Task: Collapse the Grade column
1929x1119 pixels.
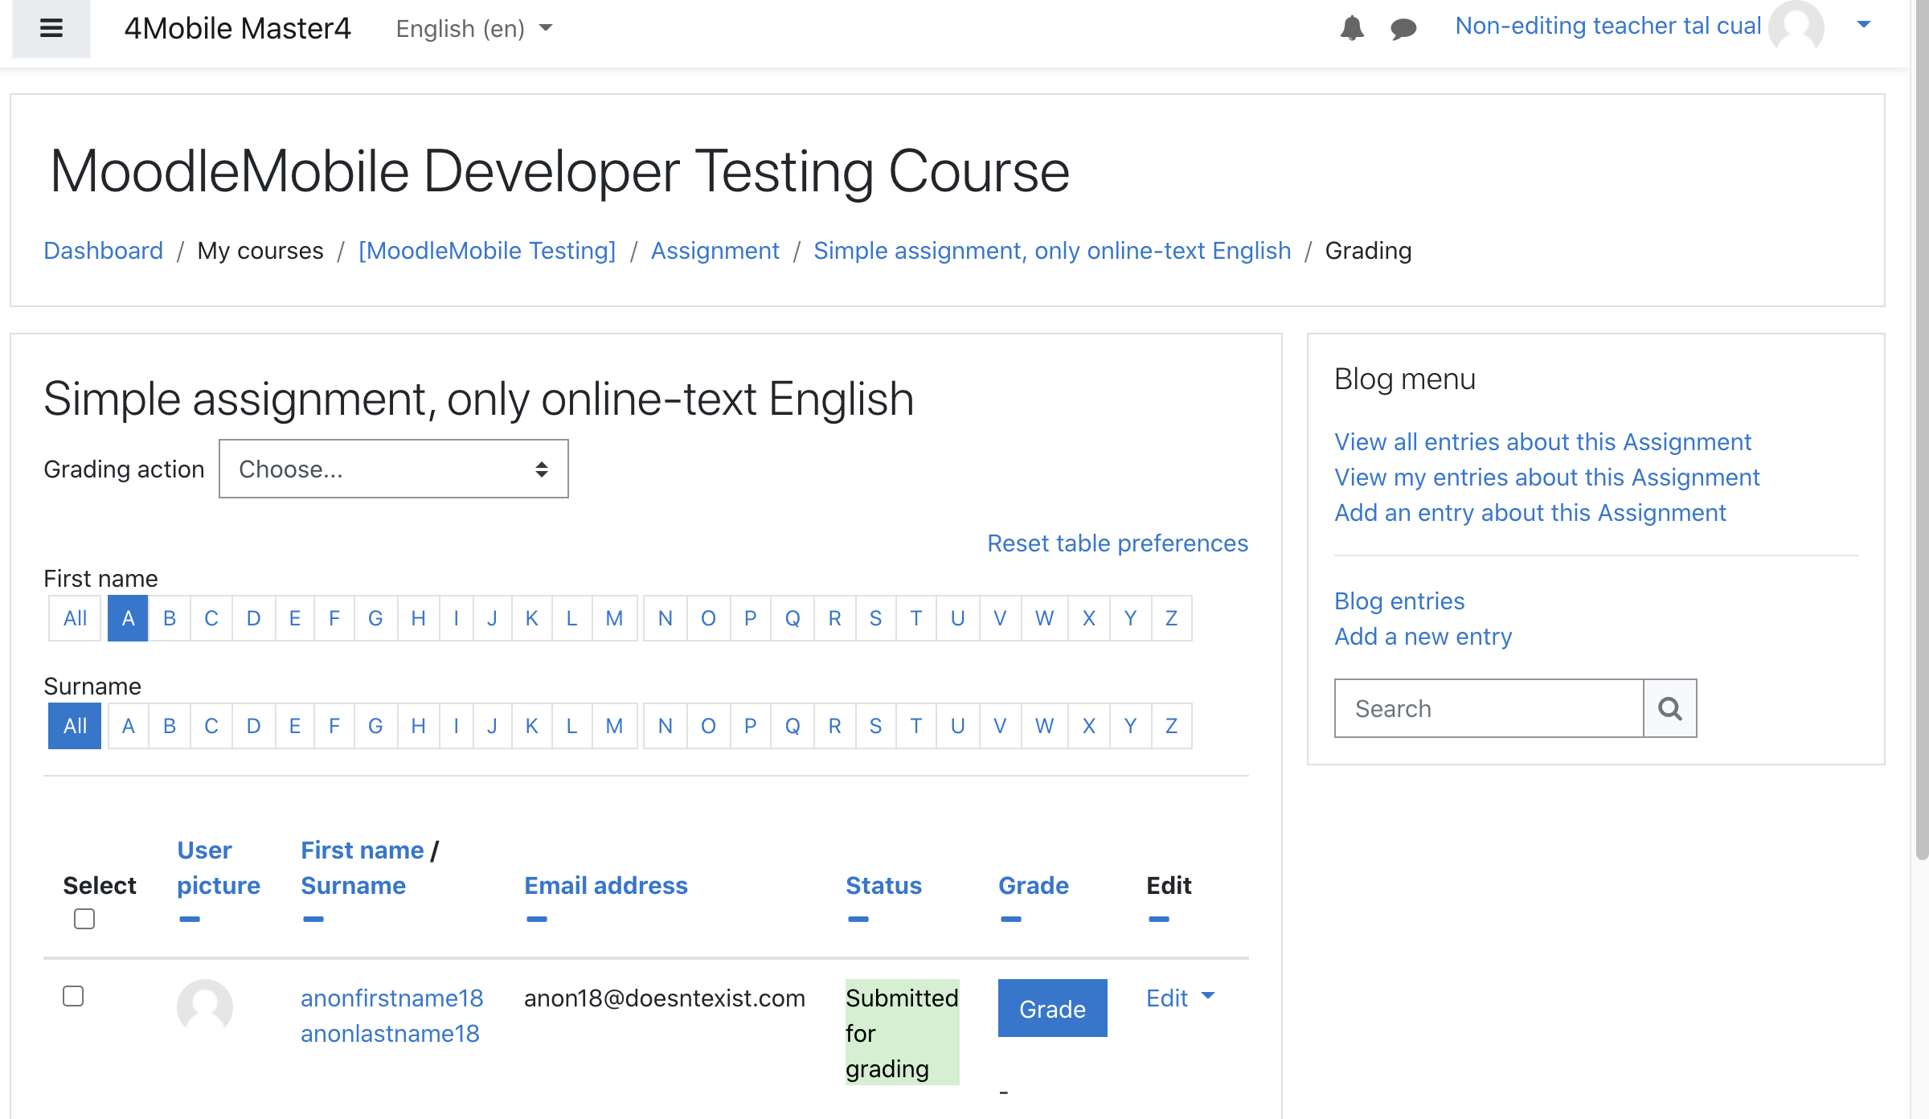Action: point(1011,919)
